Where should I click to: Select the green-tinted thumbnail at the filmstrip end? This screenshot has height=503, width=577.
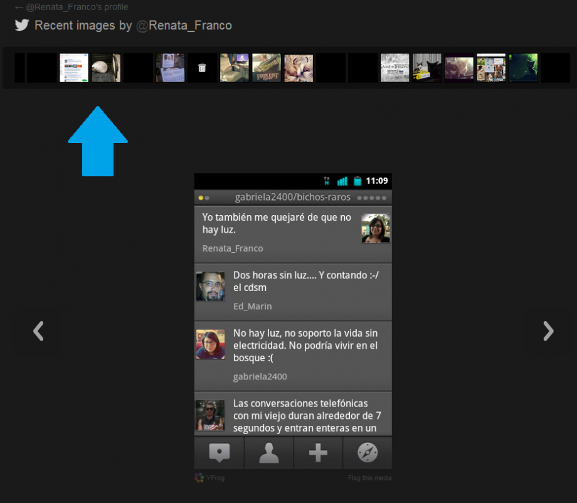(x=522, y=67)
